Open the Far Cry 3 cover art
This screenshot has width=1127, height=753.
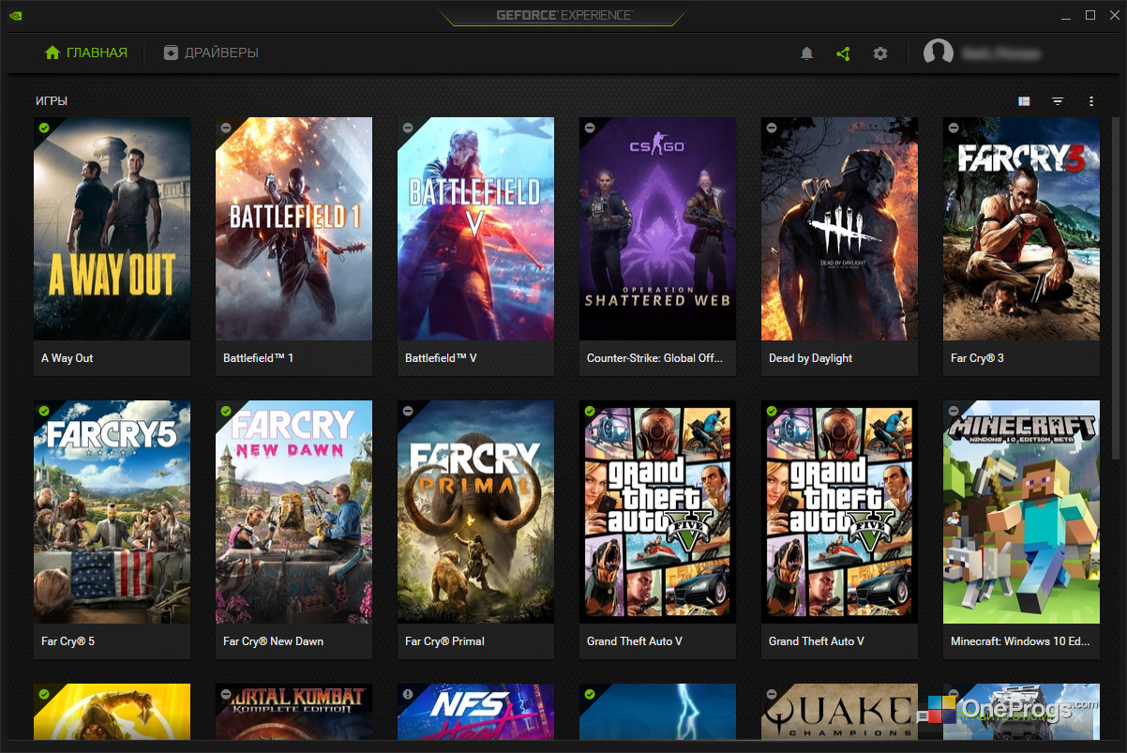[x=1021, y=229]
